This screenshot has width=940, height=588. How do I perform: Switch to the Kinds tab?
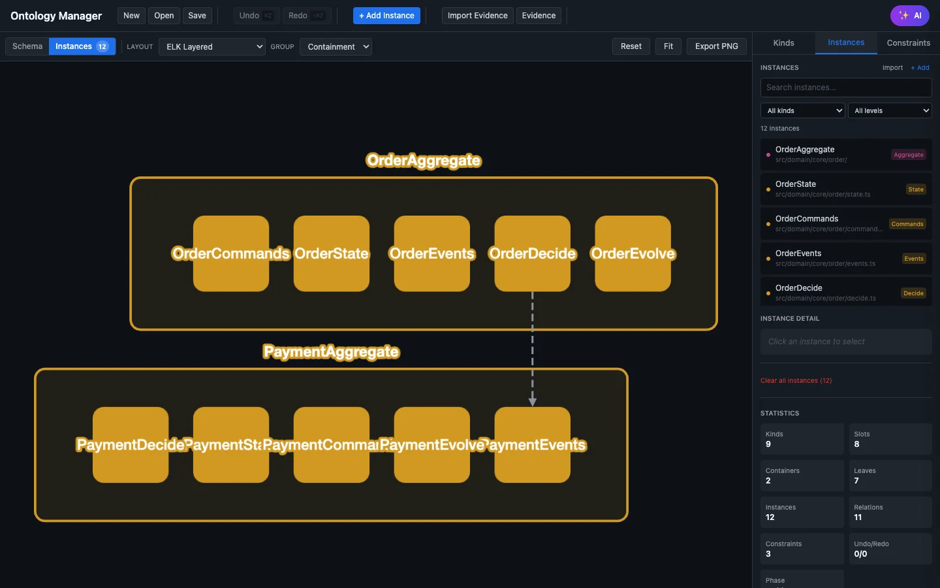[783, 43]
